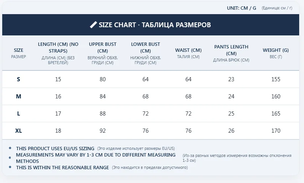Viewport: 304px width, 183px height.
Task: Click the ruler icon beside Size Chart title
Action: click(93, 25)
